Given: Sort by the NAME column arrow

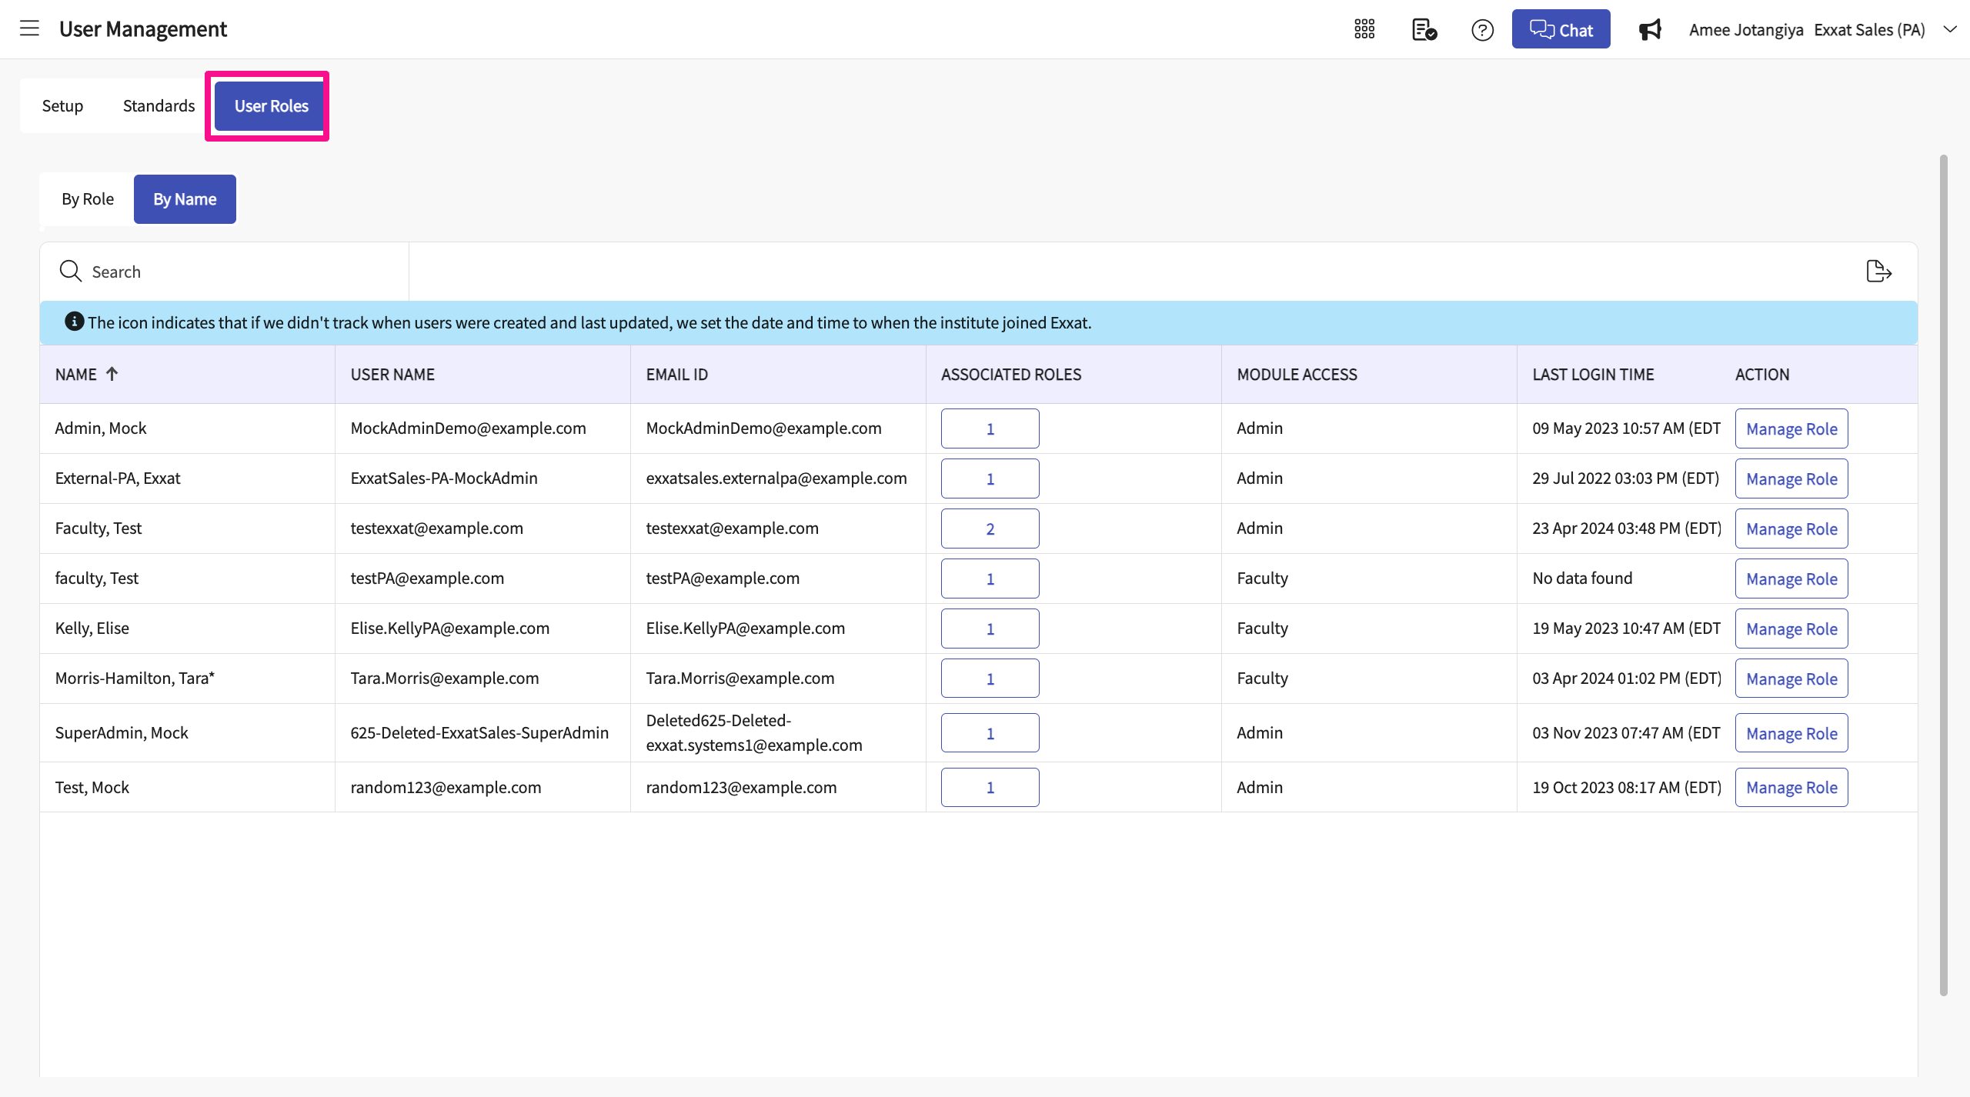Looking at the screenshot, I should pyautogui.click(x=112, y=374).
